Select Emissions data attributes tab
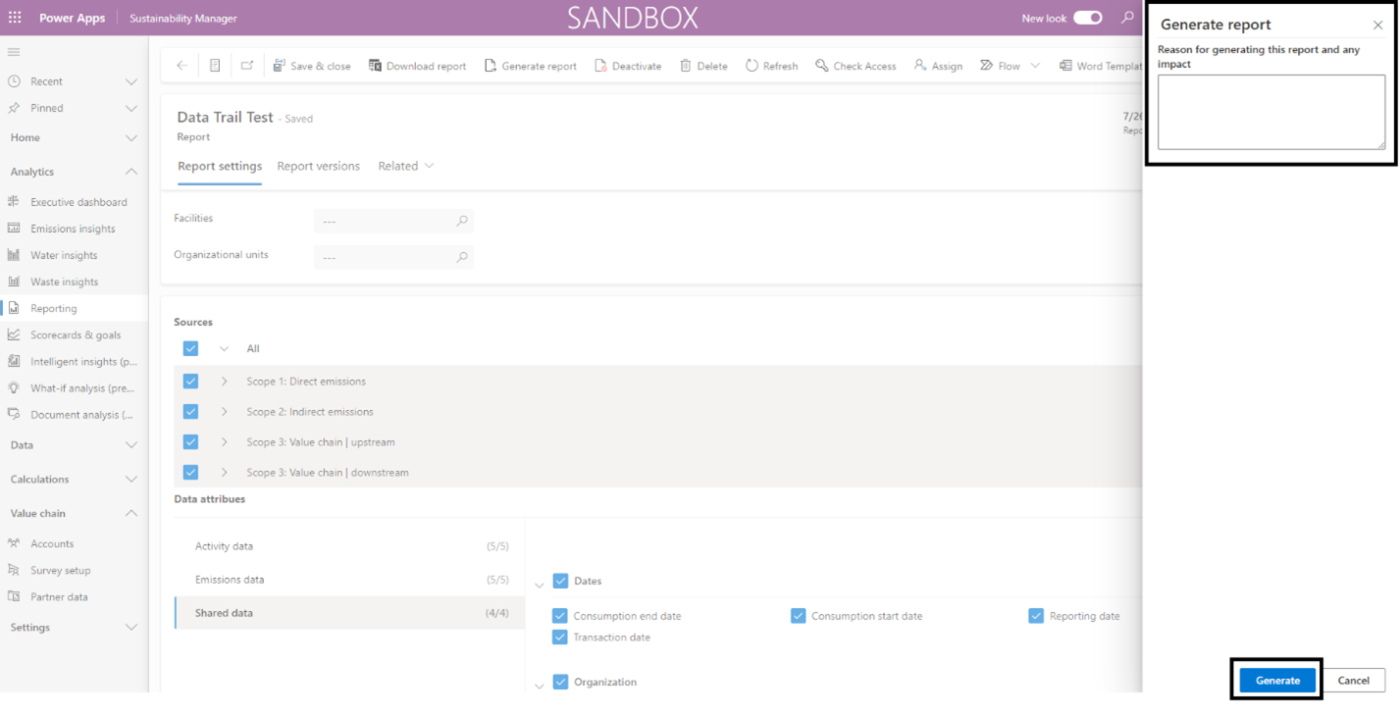Screen dimensions: 1400x716 pos(349,580)
